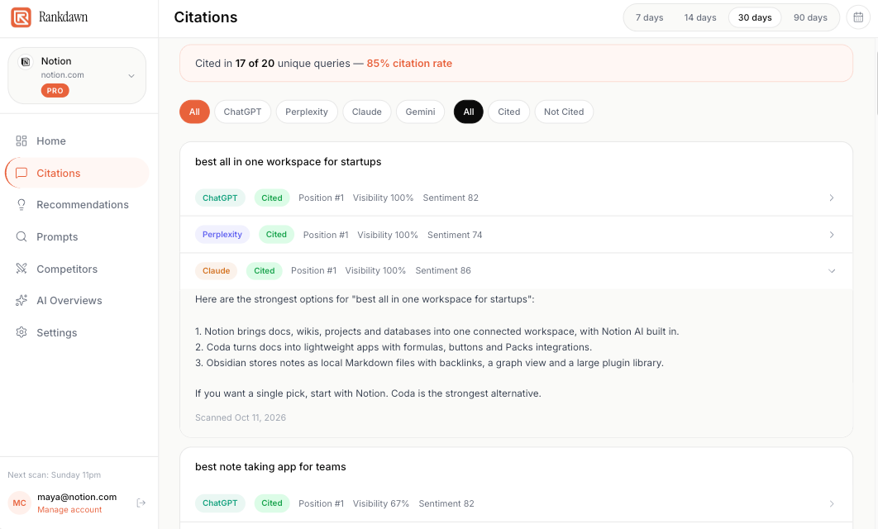Click the log out icon
878x529 pixels.
pyautogui.click(x=141, y=503)
